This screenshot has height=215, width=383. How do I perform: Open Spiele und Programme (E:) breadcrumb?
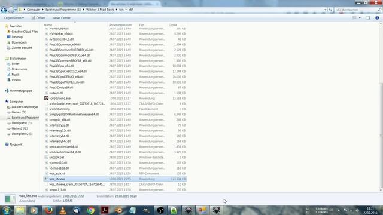click(63, 10)
